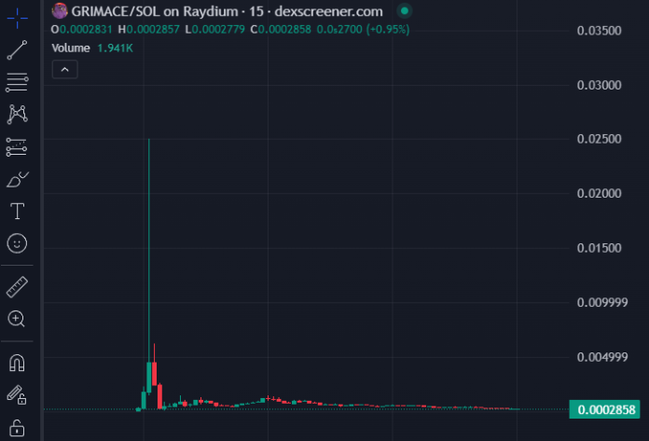Select the trend line drawing tool
Viewport: 649px width, 441px height.
(17, 50)
